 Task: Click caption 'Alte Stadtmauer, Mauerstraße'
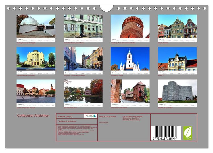pyautogui.click(x=119, y=108)
